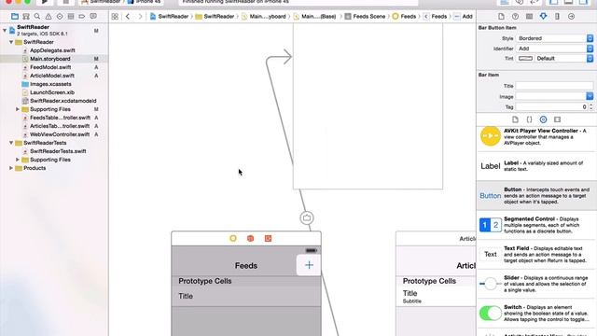Screen dimensions: 597x336
Task: Show the File Template library
Action: click(515, 119)
